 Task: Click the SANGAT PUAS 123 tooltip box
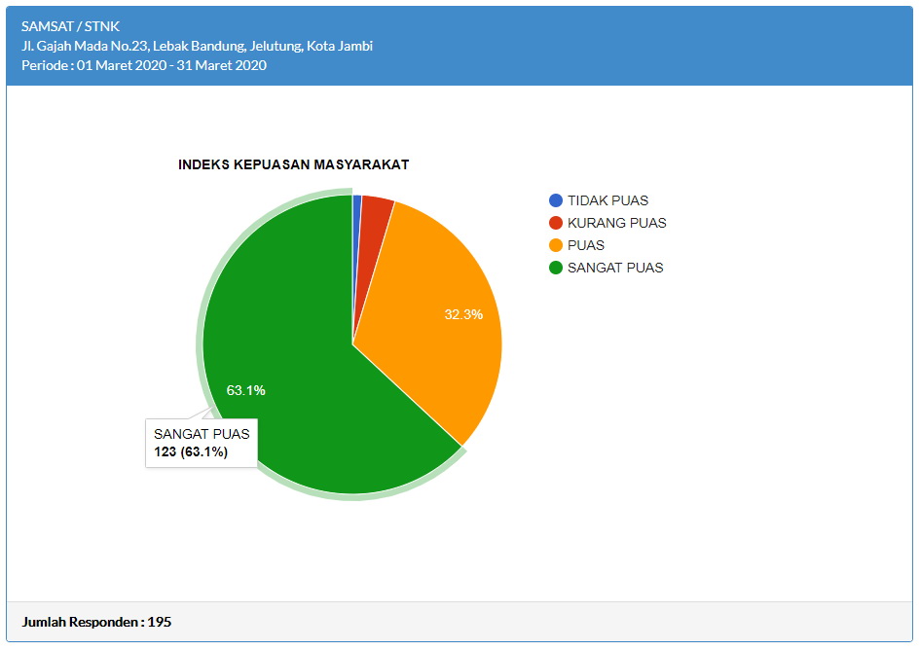point(201,444)
